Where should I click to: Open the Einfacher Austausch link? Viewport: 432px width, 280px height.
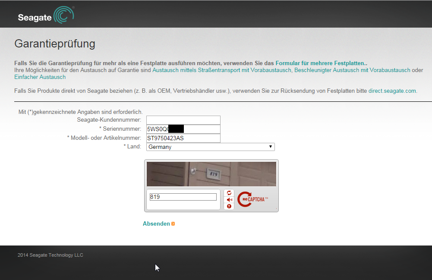(x=40, y=77)
